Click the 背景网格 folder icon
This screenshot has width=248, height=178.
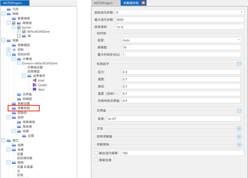tap(14, 18)
